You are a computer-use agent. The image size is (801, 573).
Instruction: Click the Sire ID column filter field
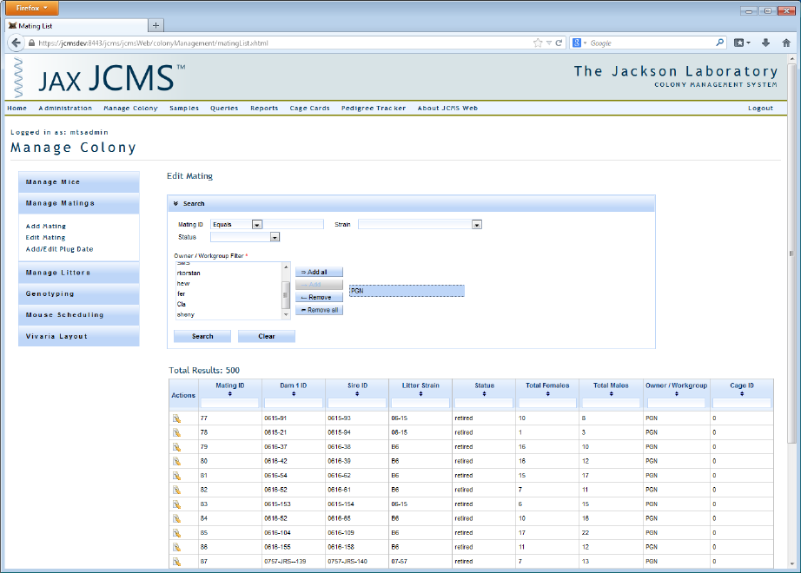(x=356, y=403)
